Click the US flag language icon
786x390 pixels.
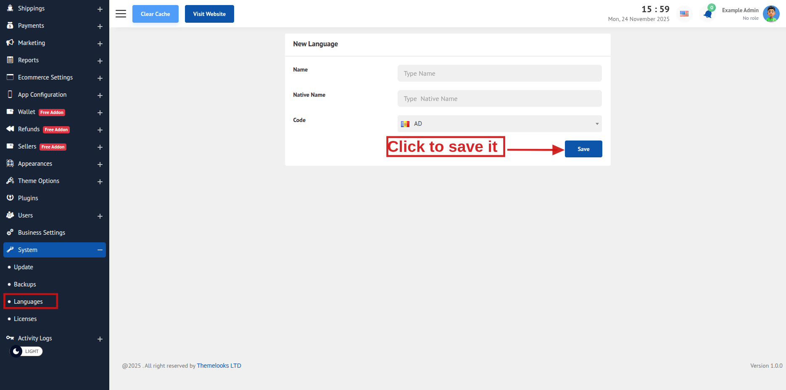pyautogui.click(x=684, y=14)
